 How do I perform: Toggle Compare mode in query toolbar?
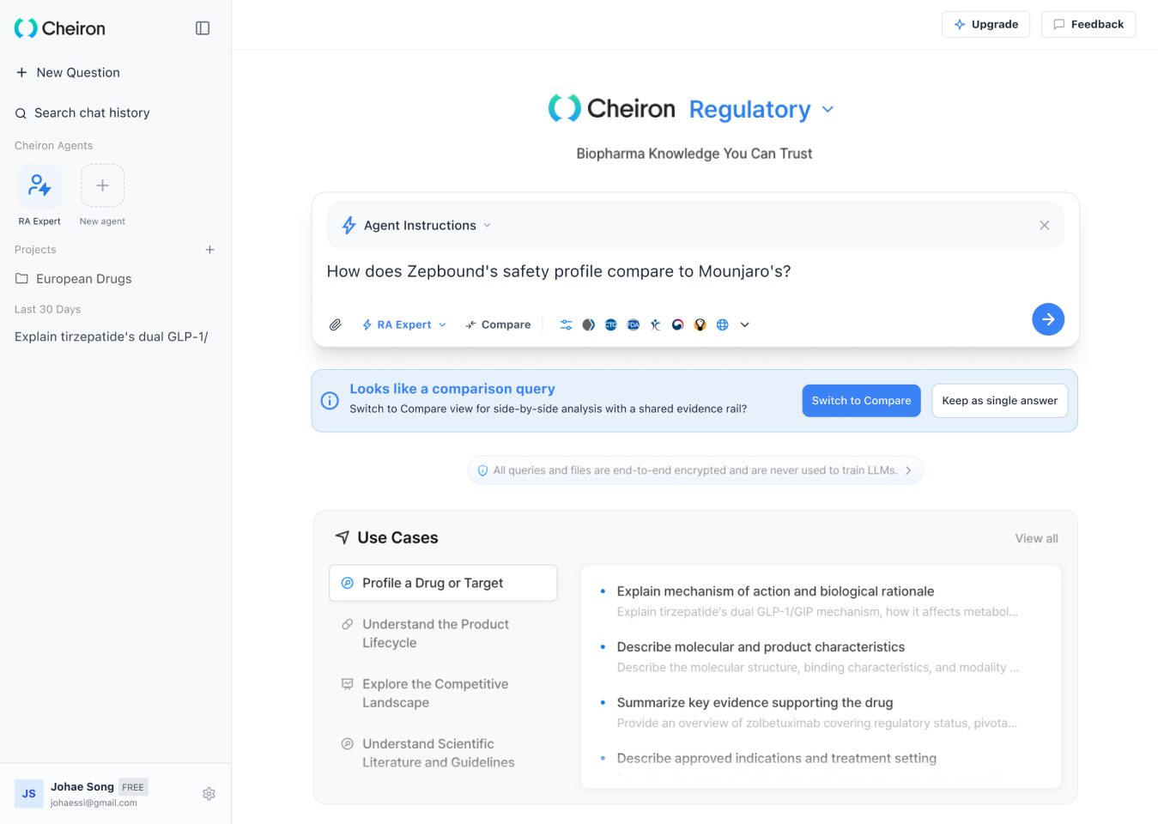(x=498, y=324)
